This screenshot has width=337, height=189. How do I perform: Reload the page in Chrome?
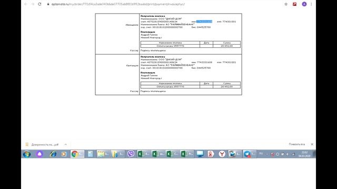pos(39,4)
